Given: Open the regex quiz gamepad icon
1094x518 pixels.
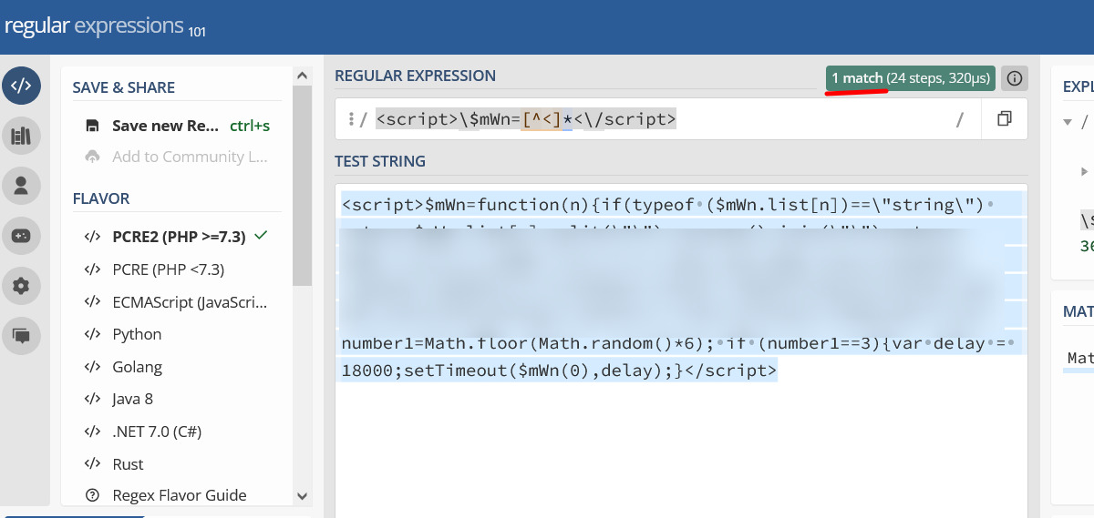Looking at the screenshot, I should coord(22,236).
